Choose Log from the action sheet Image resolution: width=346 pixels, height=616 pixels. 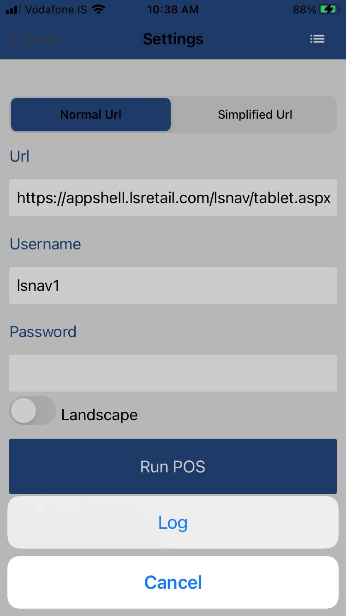pyautogui.click(x=173, y=522)
